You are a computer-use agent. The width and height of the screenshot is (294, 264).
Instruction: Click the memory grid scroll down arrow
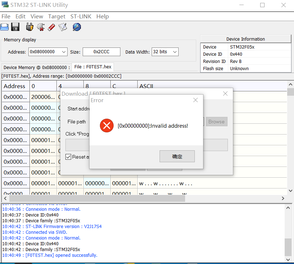[290, 191]
